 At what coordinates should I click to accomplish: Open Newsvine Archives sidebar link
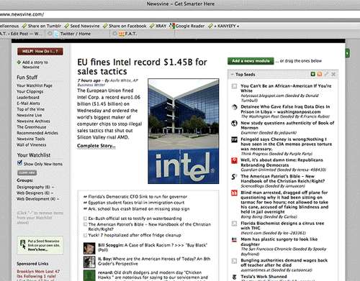(x=33, y=121)
